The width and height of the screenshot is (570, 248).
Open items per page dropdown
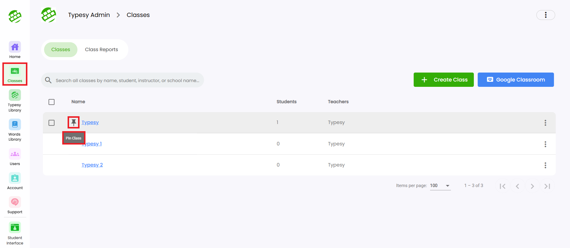[440, 186]
